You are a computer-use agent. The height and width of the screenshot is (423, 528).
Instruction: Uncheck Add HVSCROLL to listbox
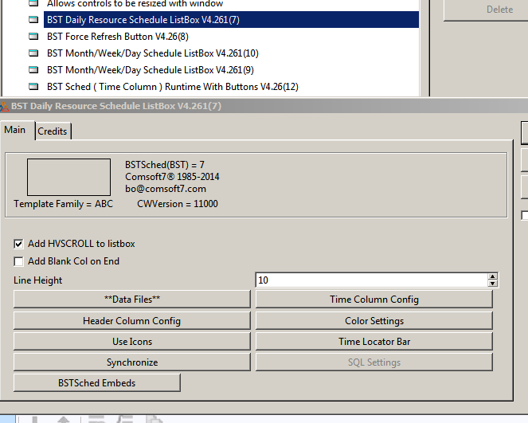(x=19, y=244)
